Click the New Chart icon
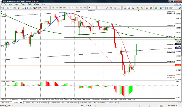182x107 pixels. [3, 8]
